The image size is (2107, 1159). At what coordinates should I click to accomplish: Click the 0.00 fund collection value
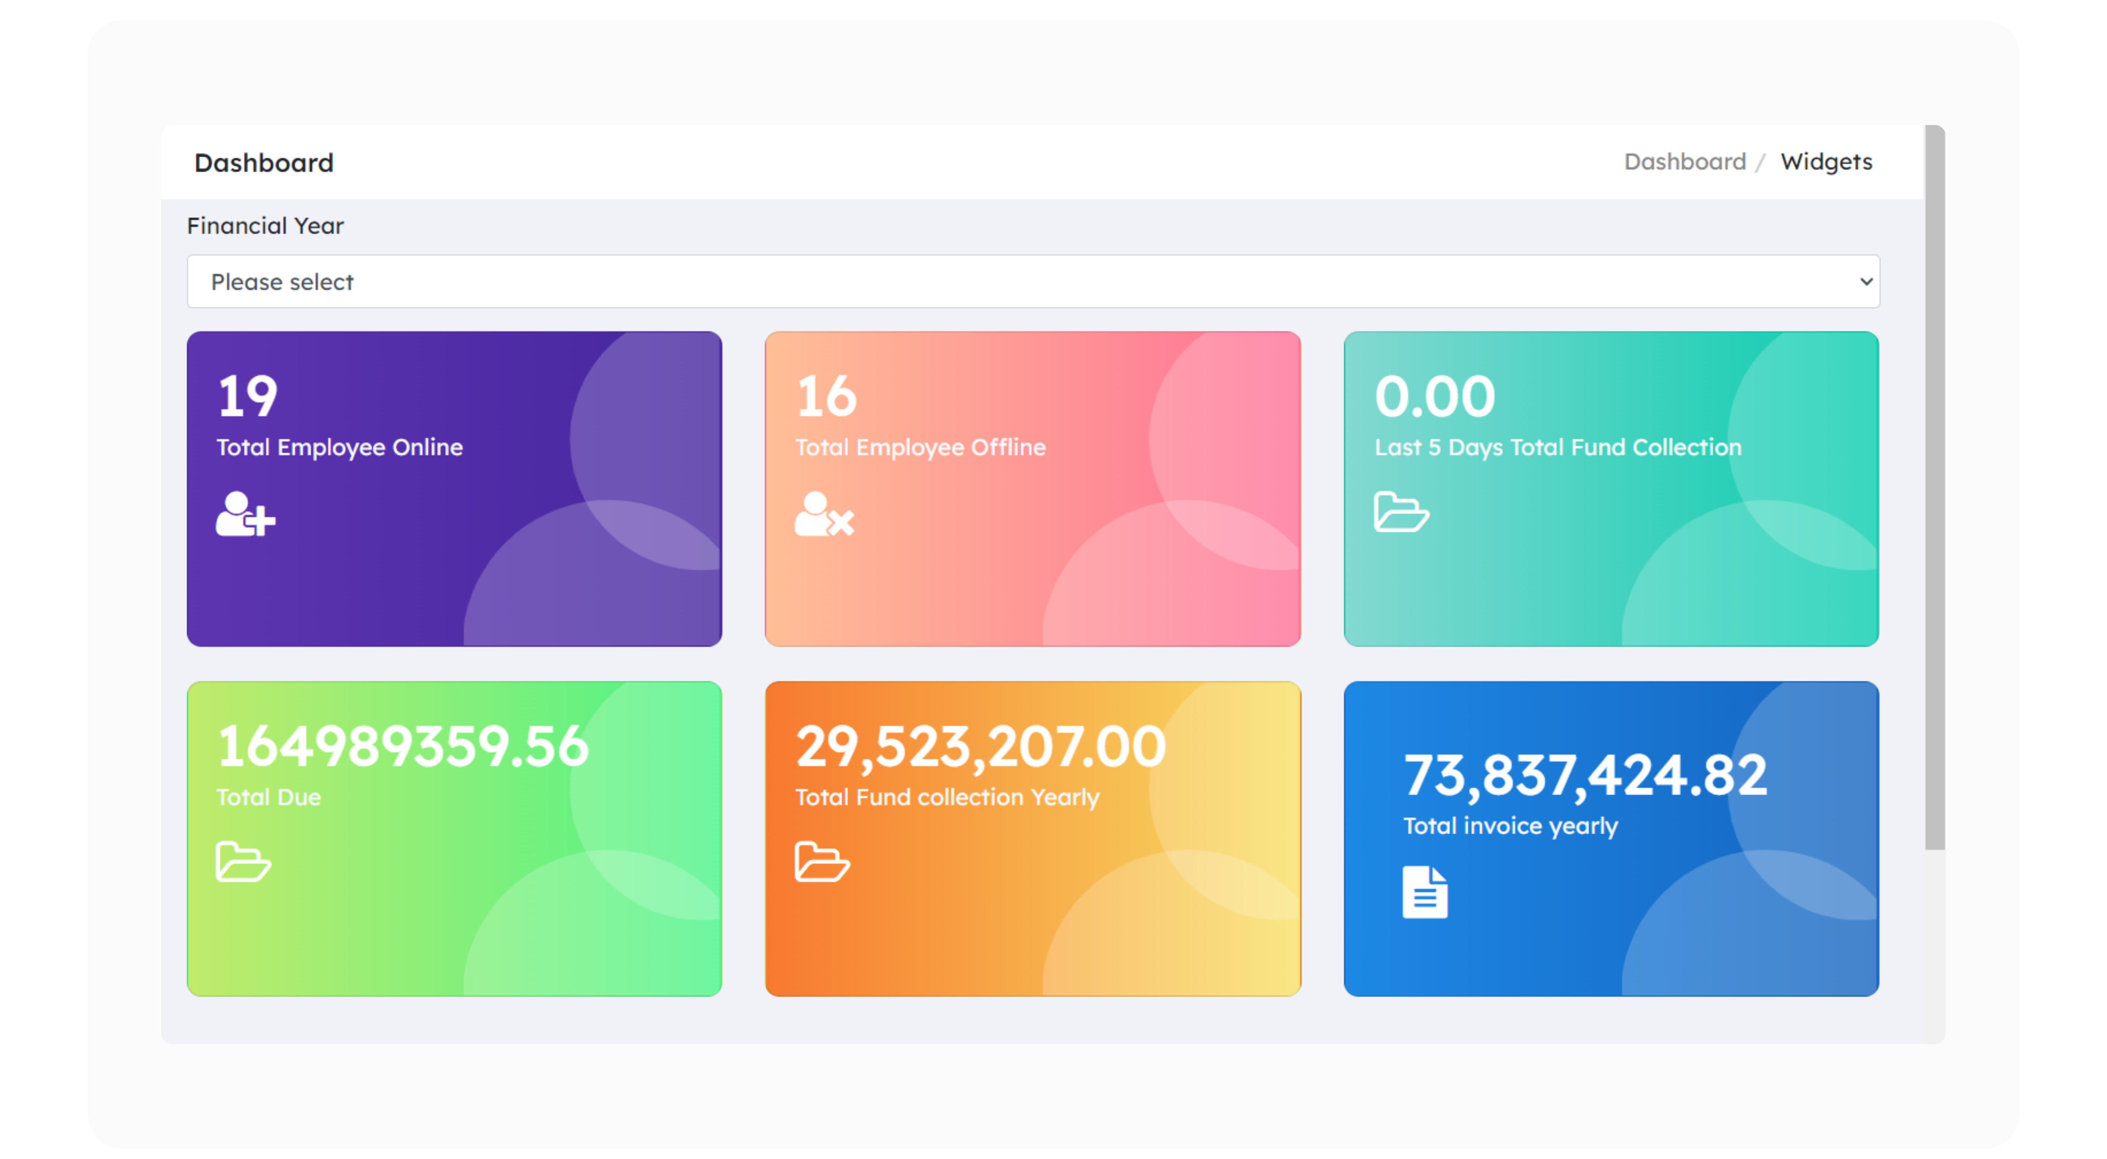[1435, 397]
